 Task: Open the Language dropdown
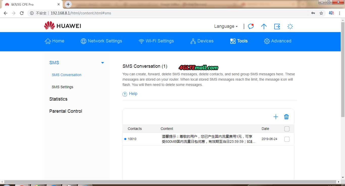pos(226,26)
